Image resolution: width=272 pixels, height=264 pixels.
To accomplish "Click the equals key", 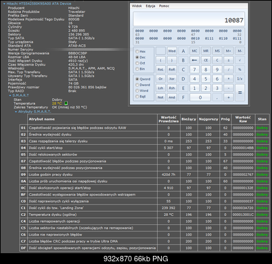I will point(240,93).
